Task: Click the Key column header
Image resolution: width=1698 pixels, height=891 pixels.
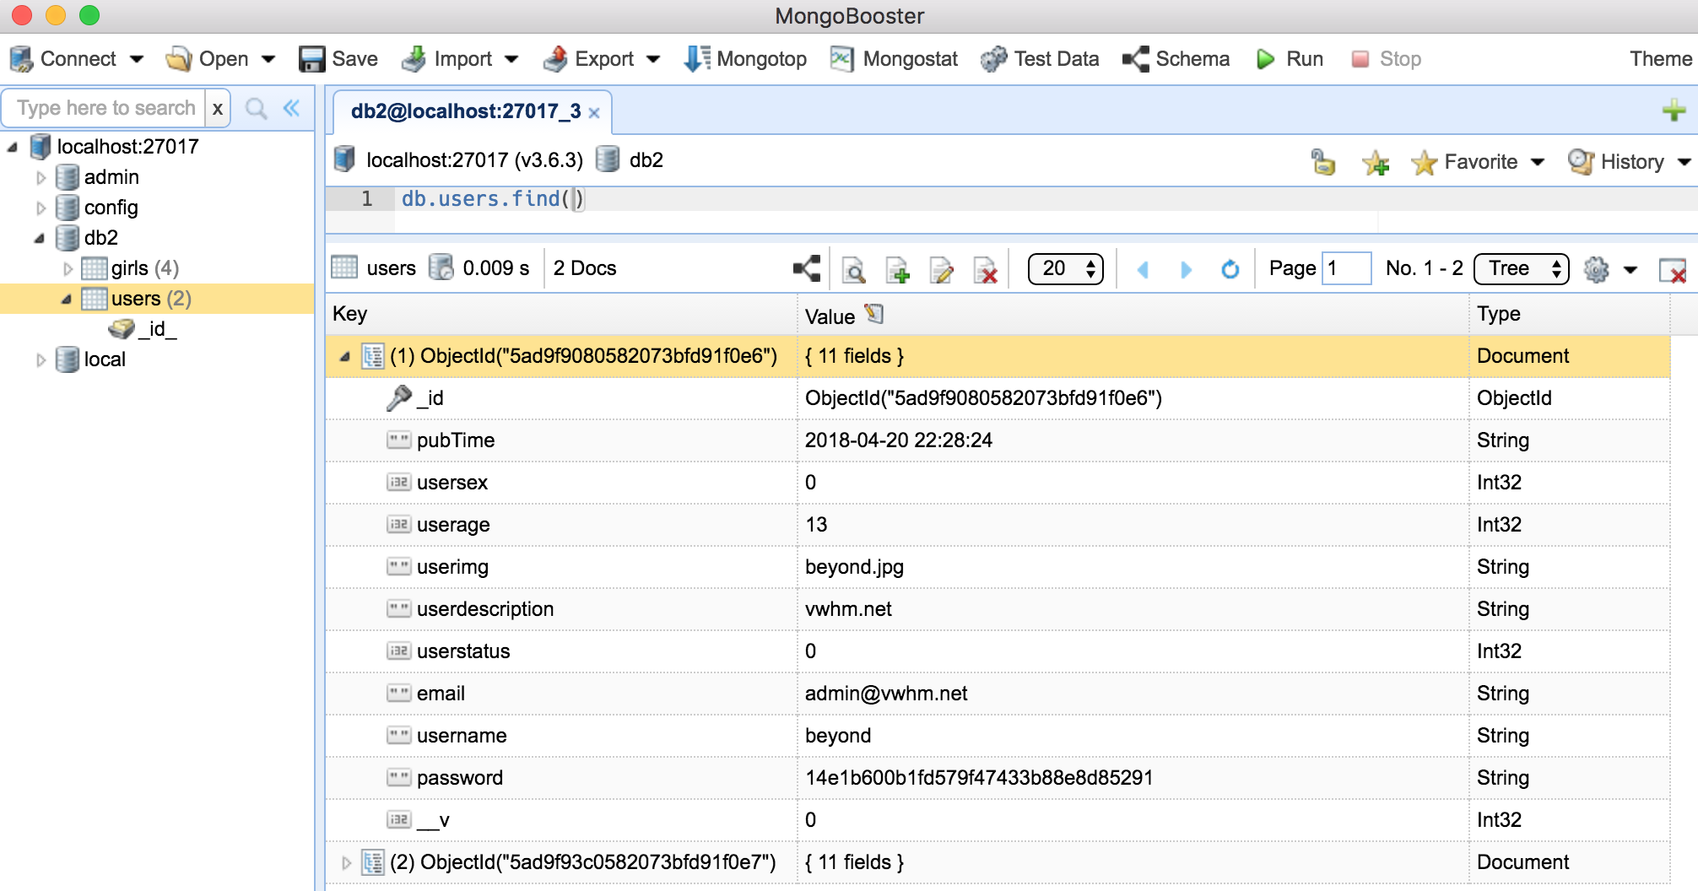Action: [562, 314]
